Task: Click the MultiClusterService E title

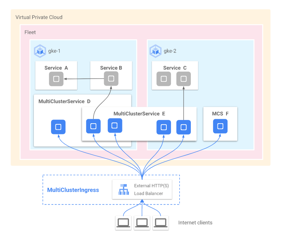Action: pyautogui.click(x=139, y=114)
